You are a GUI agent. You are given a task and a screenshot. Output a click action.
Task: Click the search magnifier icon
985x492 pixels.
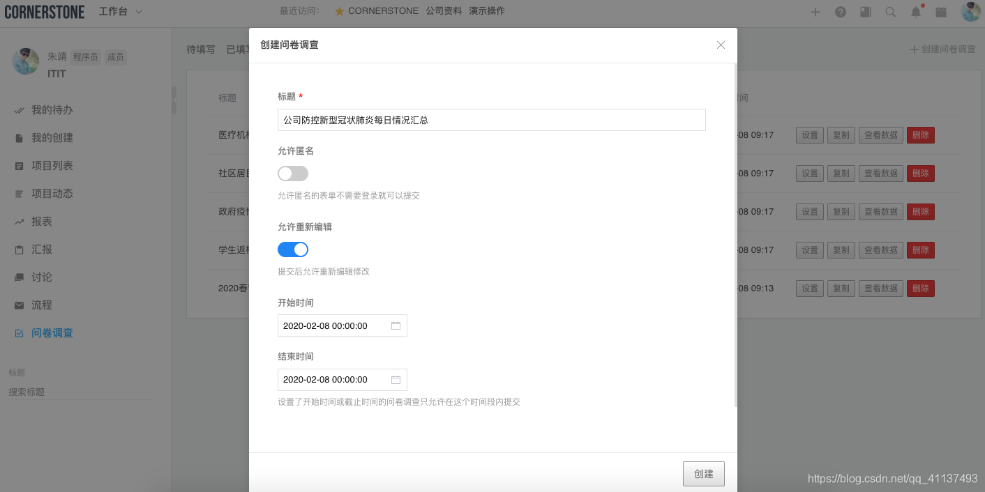click(891, 12)
